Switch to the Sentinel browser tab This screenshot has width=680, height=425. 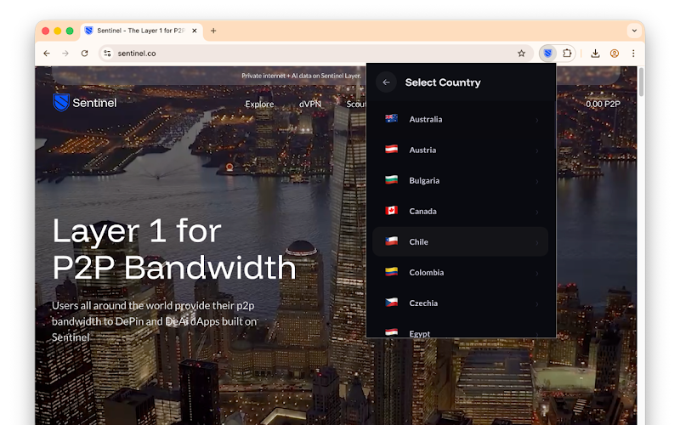point(141,31)
